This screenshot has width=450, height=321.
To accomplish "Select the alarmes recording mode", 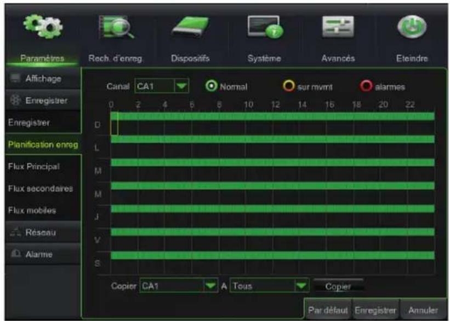I will click(x=366, y=86).
